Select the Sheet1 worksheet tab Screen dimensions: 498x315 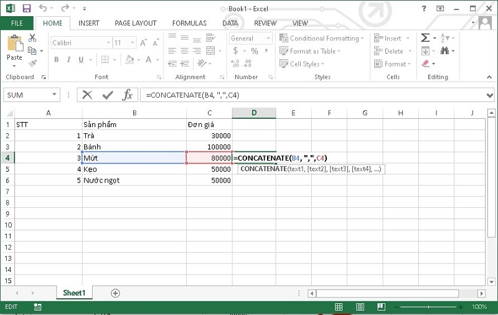pos(74,293)
